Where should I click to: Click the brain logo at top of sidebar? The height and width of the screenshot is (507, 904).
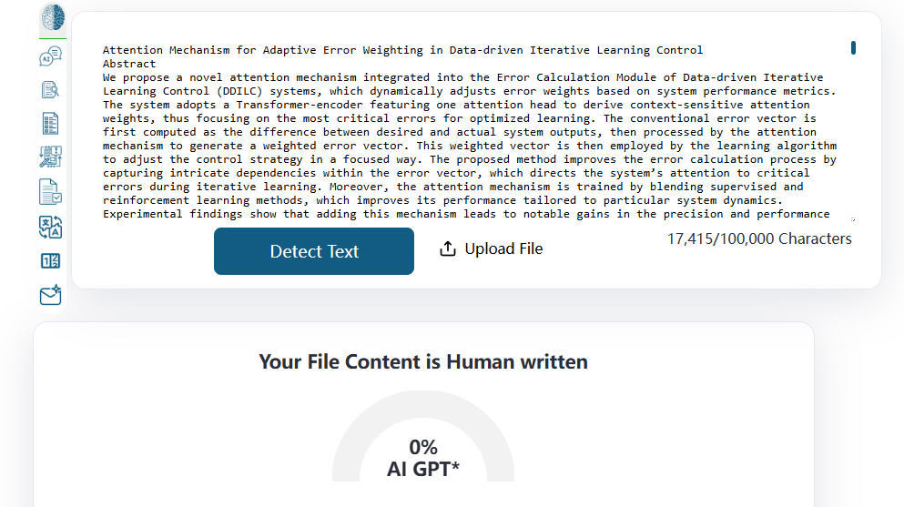pyautogui.click(x=53, y=17)
